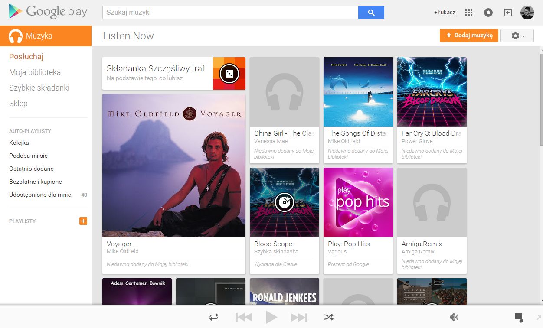Open the Google apps grid icon
The width and height of the screenshot is (543, 328).
tap(468, 13)
